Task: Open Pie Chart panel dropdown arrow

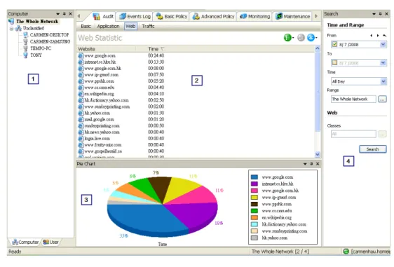Action: [305, 164]
